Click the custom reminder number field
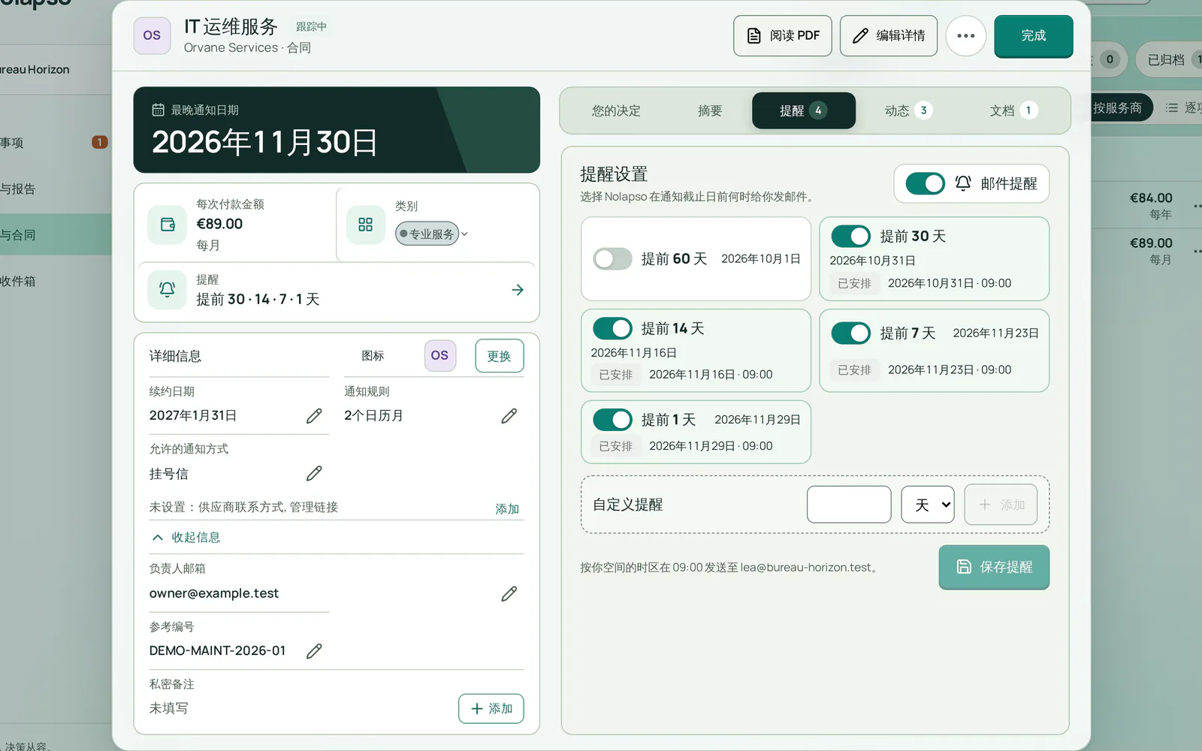Viewport: 1202px width, 751px height. (849, 505)
